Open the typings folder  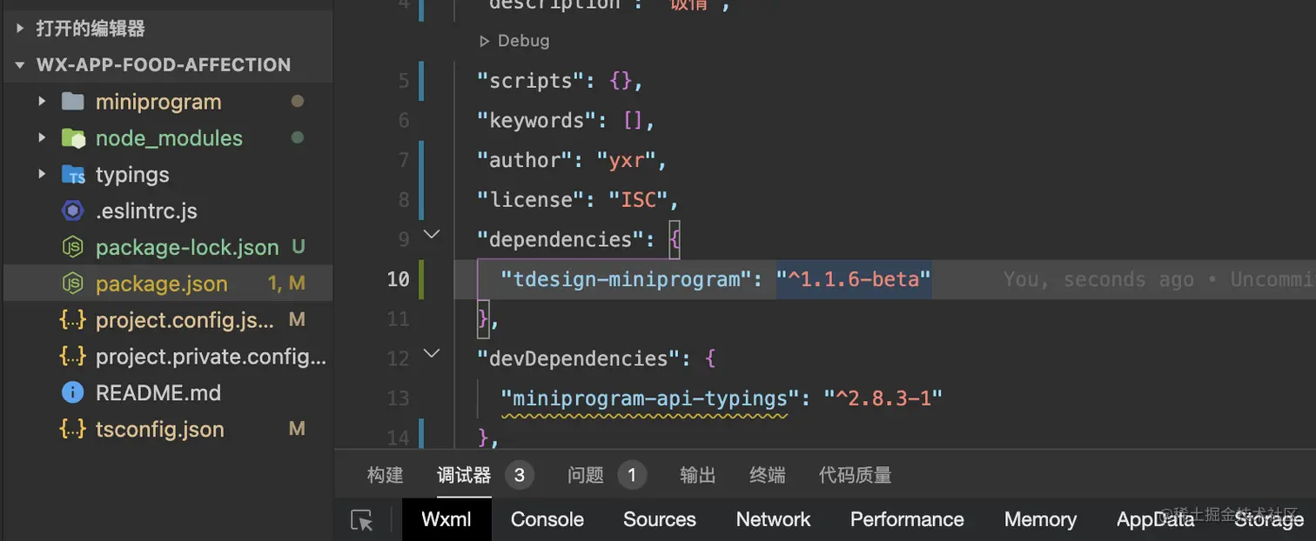tap(132, 175)
